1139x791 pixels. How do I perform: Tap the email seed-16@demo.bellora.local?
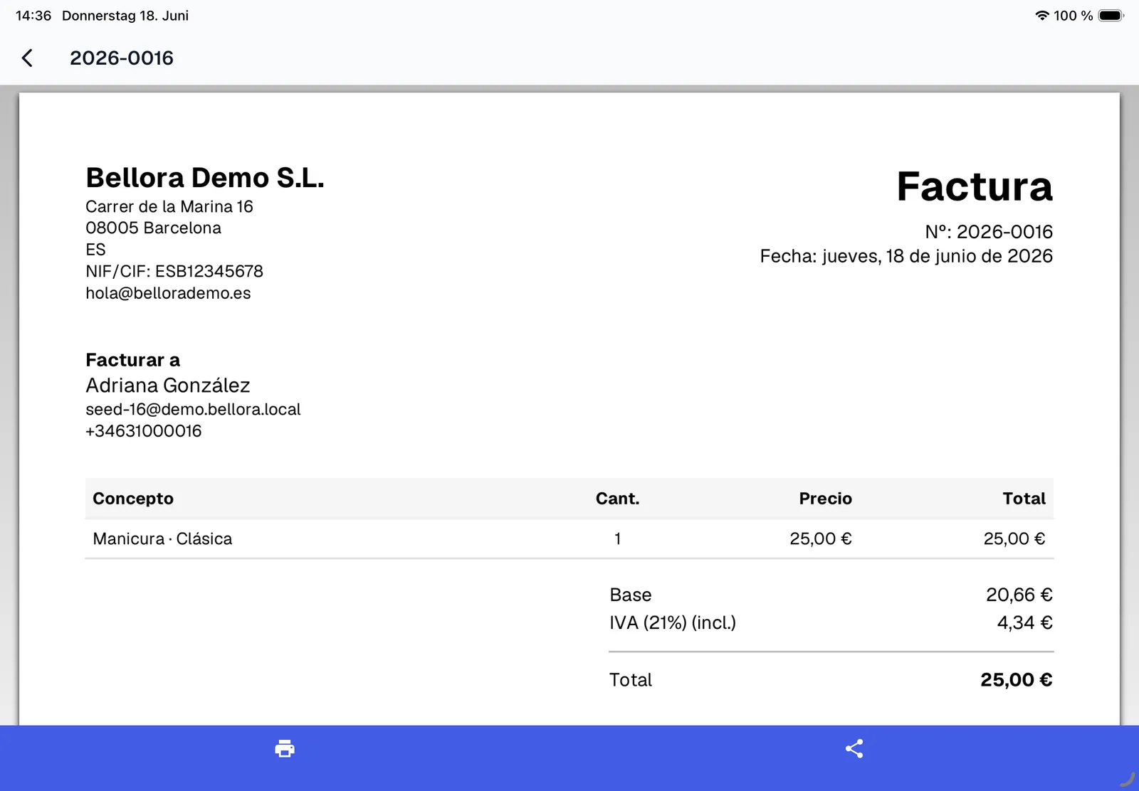click(x=194, y=410)
